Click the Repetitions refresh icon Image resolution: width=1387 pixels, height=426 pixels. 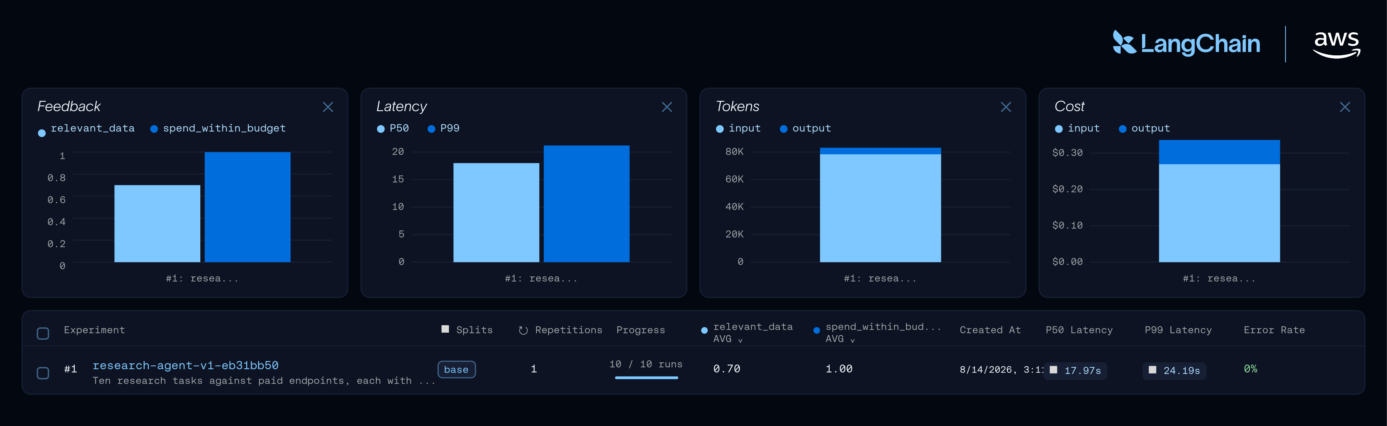[x=523, y=330]
